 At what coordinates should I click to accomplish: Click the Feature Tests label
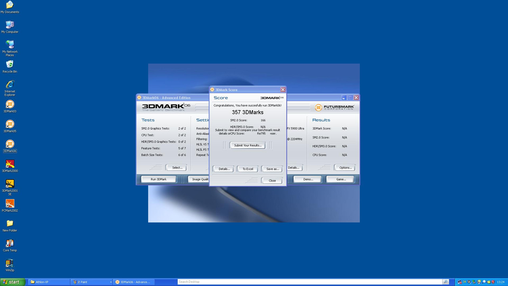coord(150,148)
